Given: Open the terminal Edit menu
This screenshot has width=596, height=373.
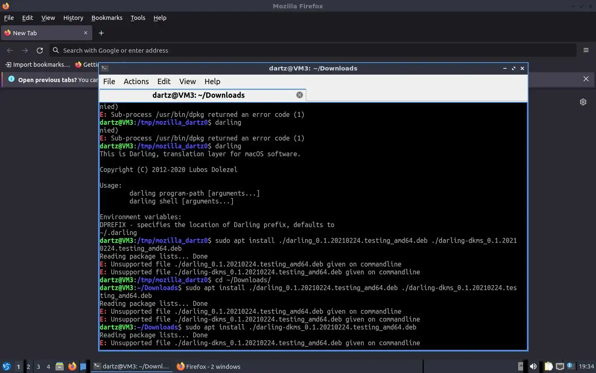Looking at the screenshot, I should point(164,82).
